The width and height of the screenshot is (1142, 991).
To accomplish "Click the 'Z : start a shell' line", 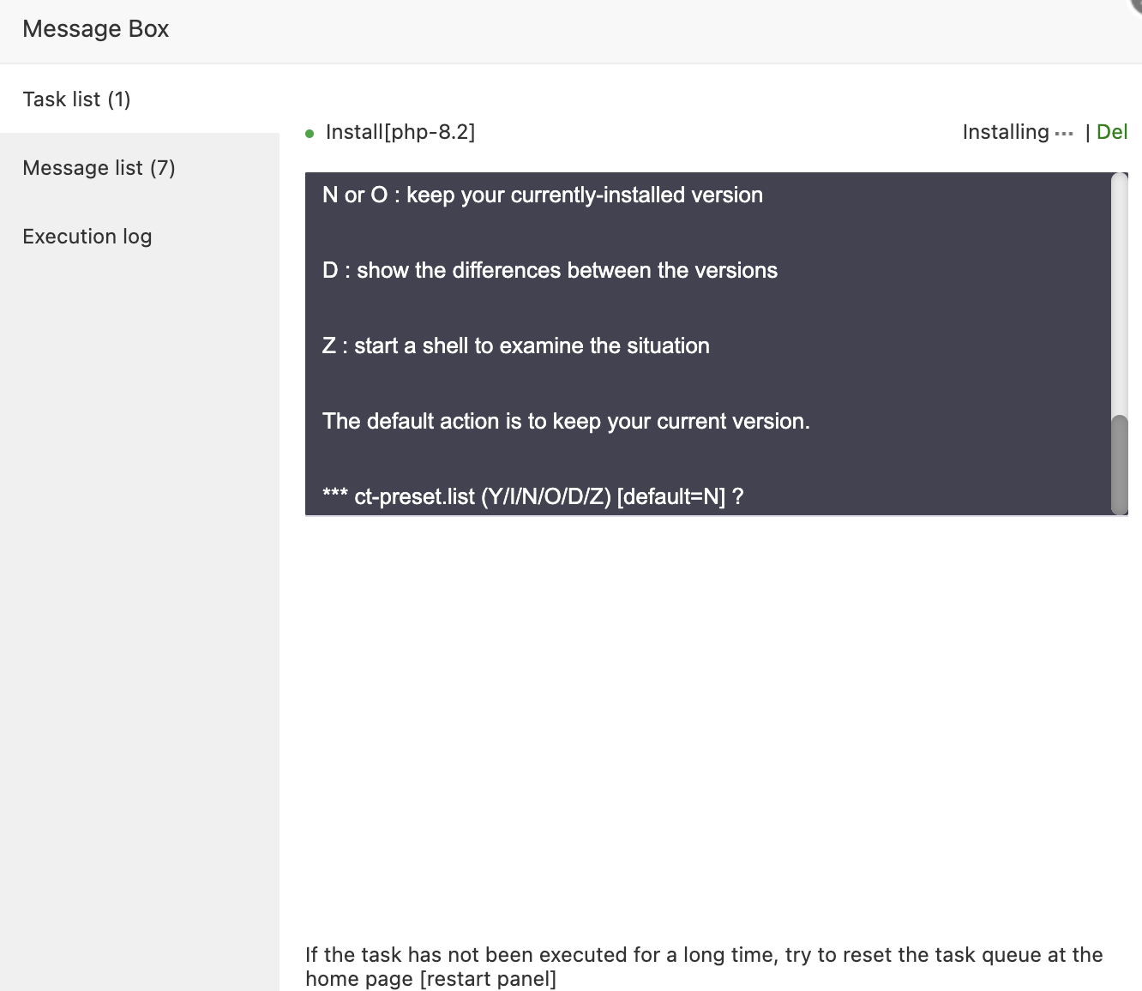I will [515, 346].
